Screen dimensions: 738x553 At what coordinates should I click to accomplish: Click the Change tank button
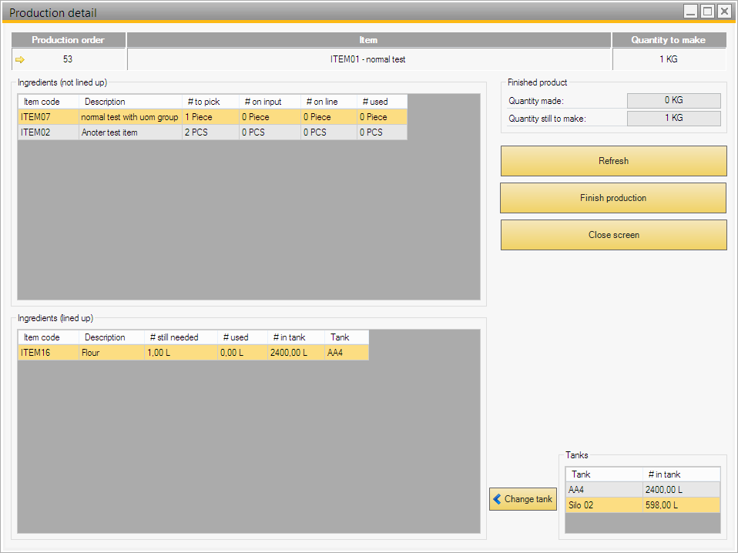click(522, 499)
